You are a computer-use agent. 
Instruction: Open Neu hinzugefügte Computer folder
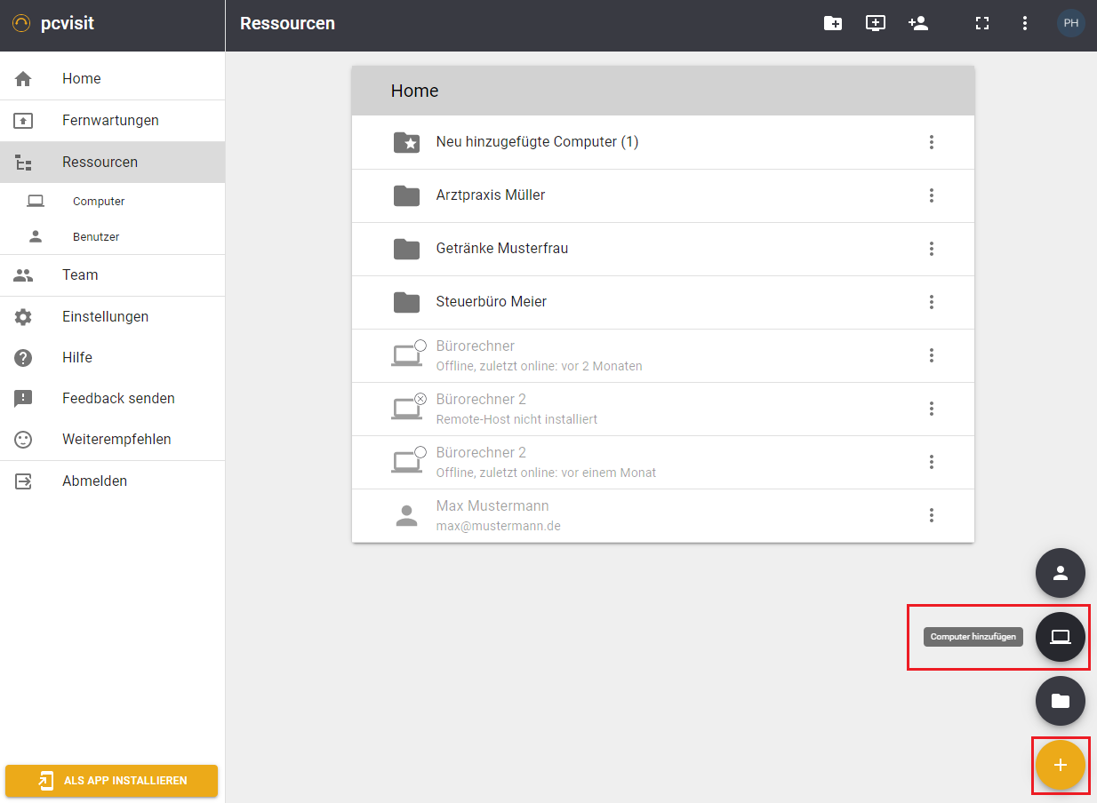(x=536, y=142)
